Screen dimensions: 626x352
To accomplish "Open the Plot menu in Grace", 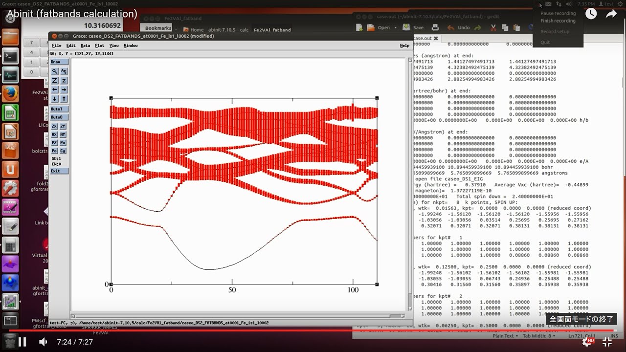I will click(x=99, y=45).
